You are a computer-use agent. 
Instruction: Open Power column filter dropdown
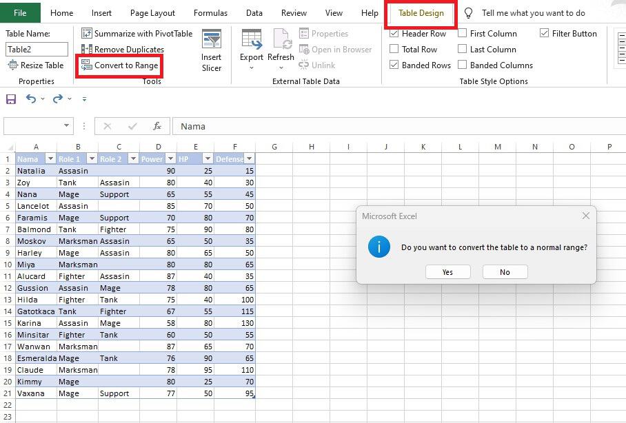click(170, 159)
